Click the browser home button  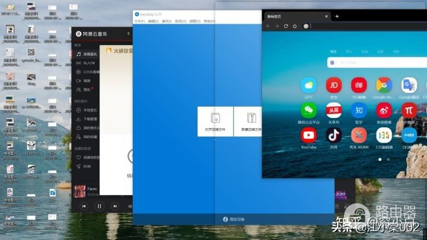(295, 26)
